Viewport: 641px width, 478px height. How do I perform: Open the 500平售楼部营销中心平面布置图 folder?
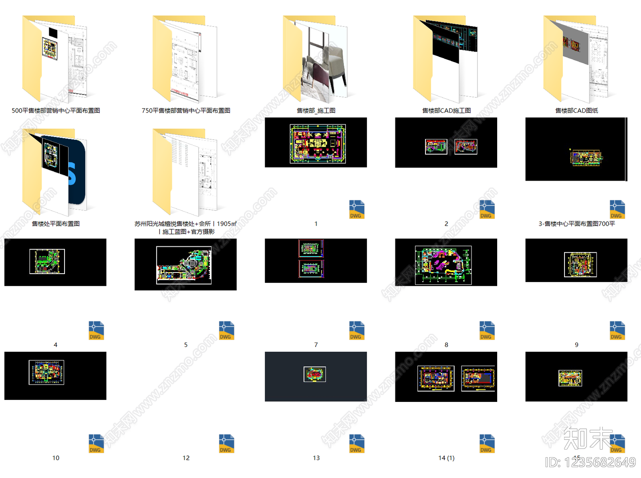click(x=55, y=59)
